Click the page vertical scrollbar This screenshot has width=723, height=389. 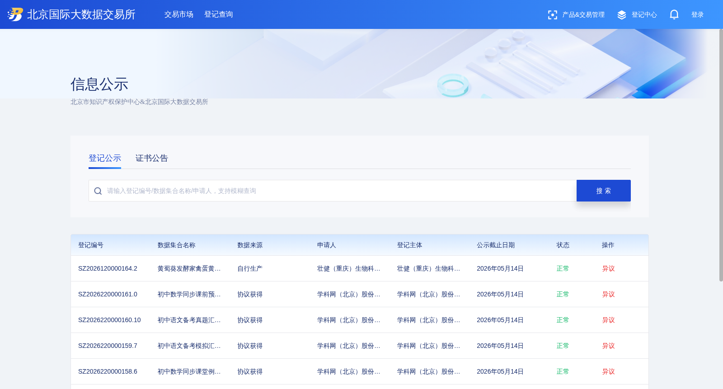[721, 155]
